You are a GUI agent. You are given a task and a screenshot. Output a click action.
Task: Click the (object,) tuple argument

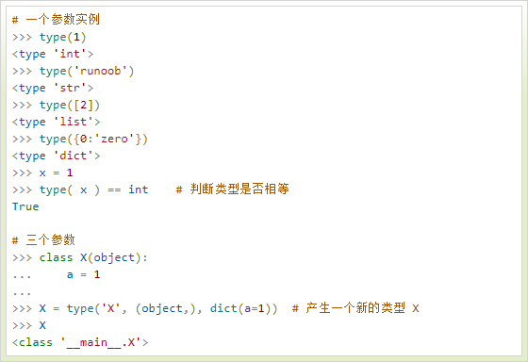(x=165, y=308)
